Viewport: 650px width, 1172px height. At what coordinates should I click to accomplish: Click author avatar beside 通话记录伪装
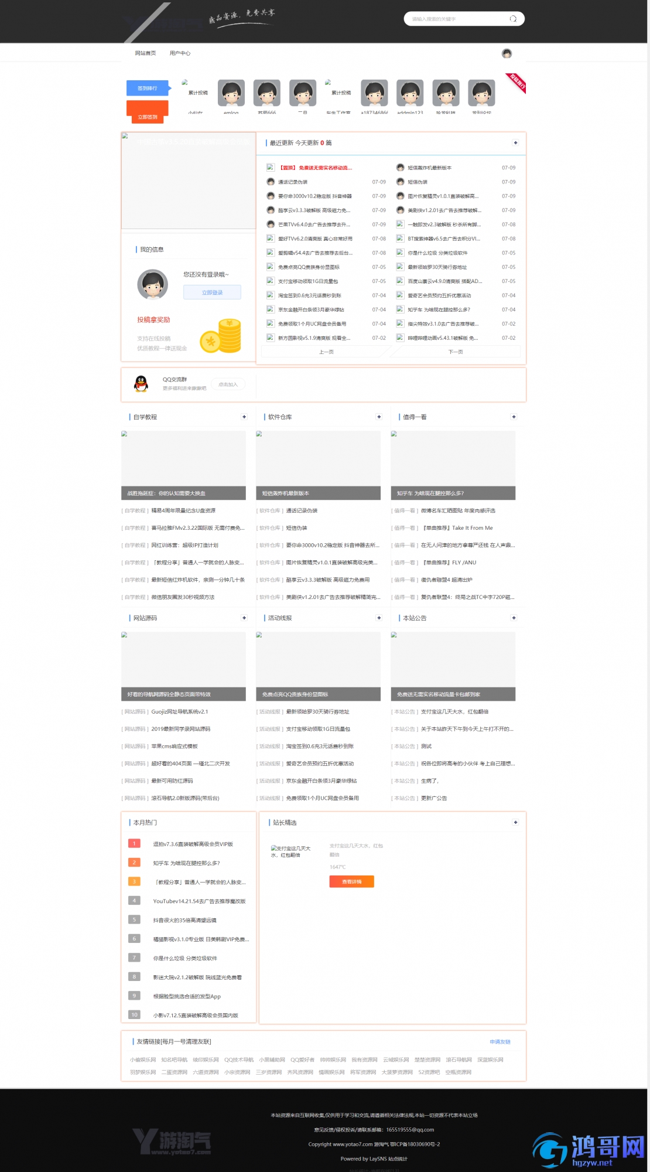tap(271, 182)
